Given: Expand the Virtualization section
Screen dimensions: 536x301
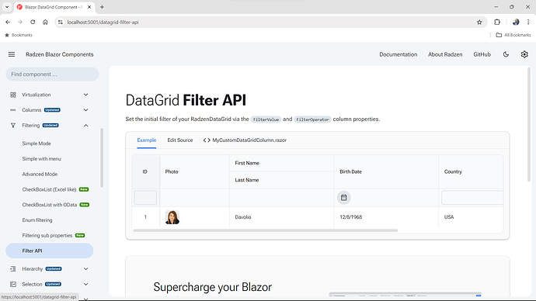Looking at the screenshot, I should 85,95.
